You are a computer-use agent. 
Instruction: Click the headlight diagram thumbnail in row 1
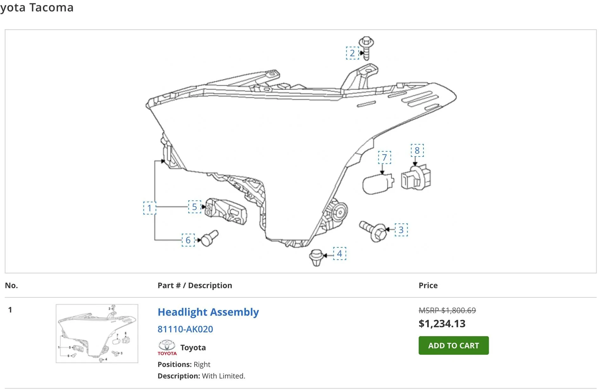(97, 333)
